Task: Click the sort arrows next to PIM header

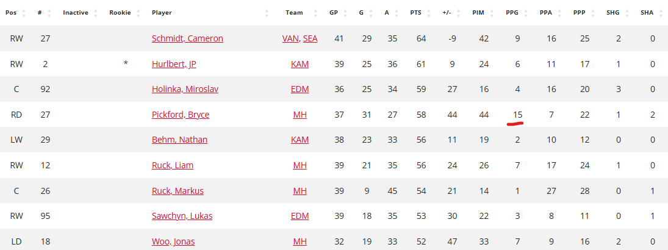Action: point(495,13)
